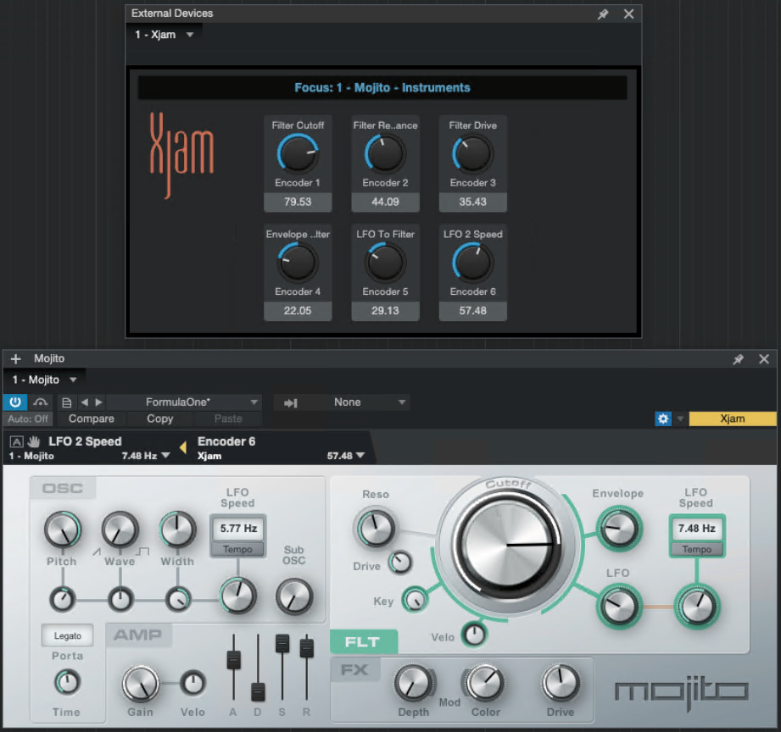Click the blue gear control-link icon
Image resolution: width=781 pixels, height=732 pixels.
[663, 419]
